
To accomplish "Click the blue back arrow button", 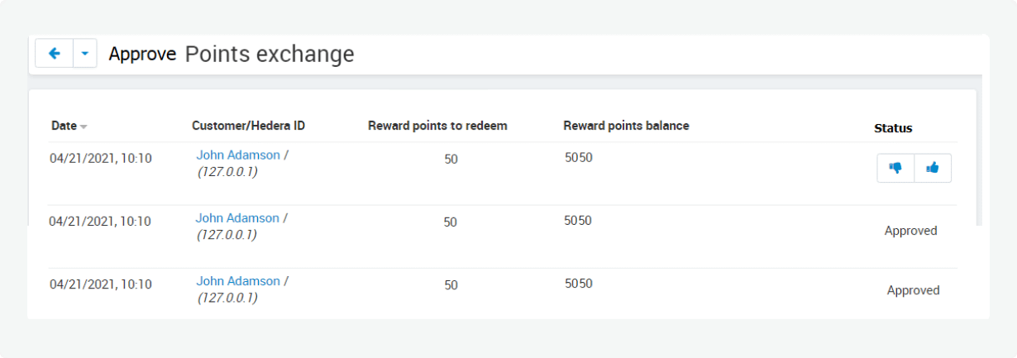I will click(55, 54).
